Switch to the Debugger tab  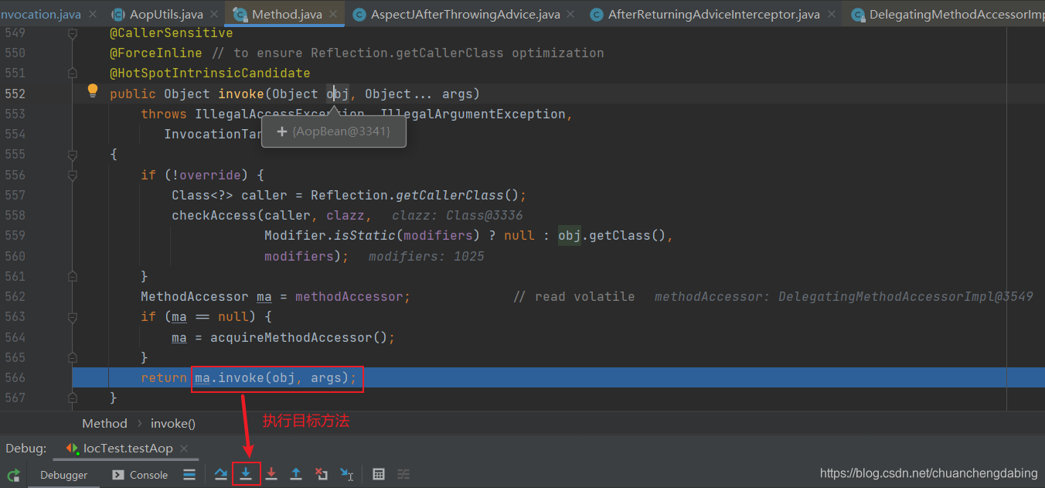coord(64,475)
